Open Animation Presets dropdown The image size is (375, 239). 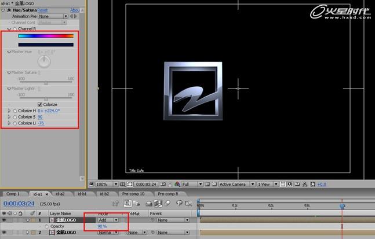[53, 16]
